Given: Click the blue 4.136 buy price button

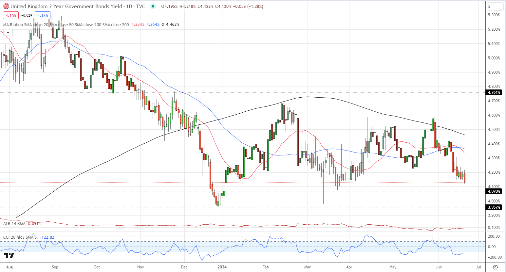Looking at the screenshot, I should point(43,15).
